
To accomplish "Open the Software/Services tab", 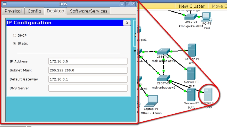I will point(89,11).
